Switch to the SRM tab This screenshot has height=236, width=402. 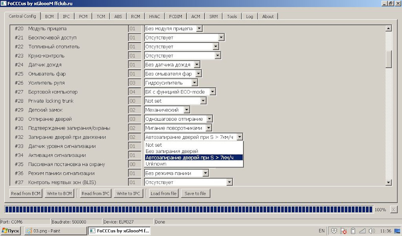pyautogui.click(x=214, y=16)
